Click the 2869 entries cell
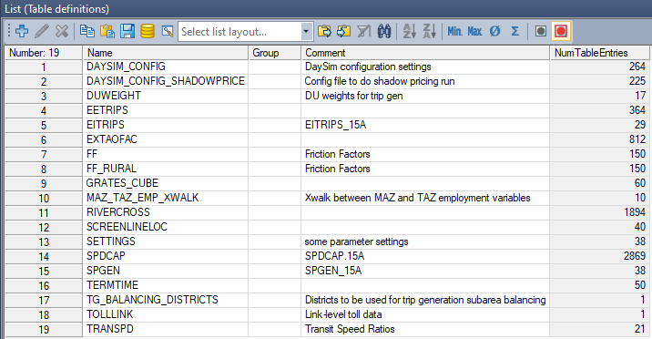652x339 pixels. 599,256
